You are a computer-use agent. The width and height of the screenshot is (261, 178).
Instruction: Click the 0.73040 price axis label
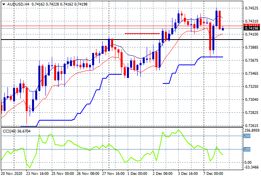[x=252, y=99]
